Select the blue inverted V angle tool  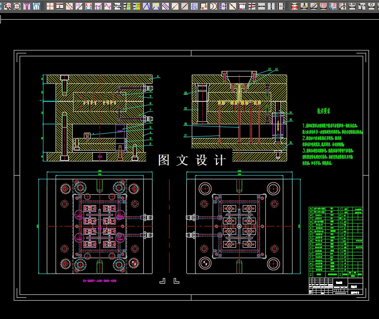[146, 6]
